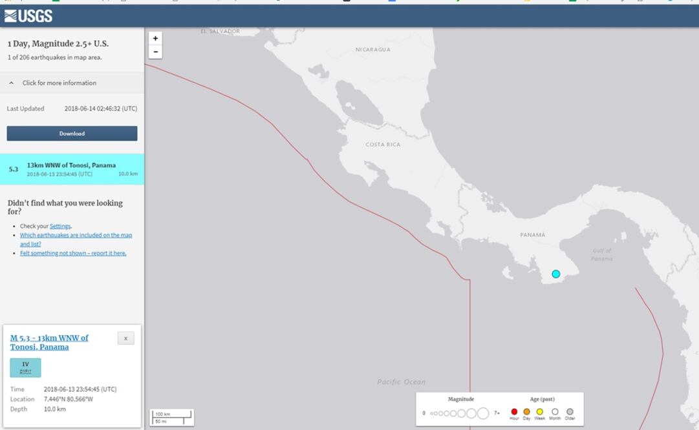
Task: Select the cyan earthquake marker near Tonosi
Action: pyautogui.click(x=555, y=274)
